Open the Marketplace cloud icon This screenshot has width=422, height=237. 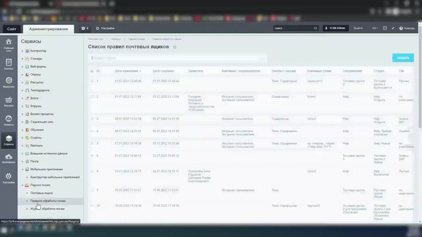pos(9,158)
